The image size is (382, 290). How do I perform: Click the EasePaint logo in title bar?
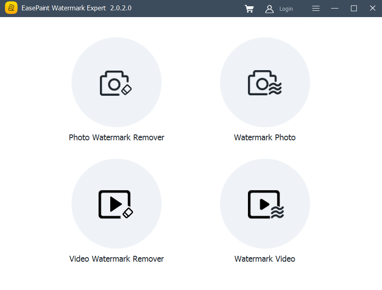(11, 8)
